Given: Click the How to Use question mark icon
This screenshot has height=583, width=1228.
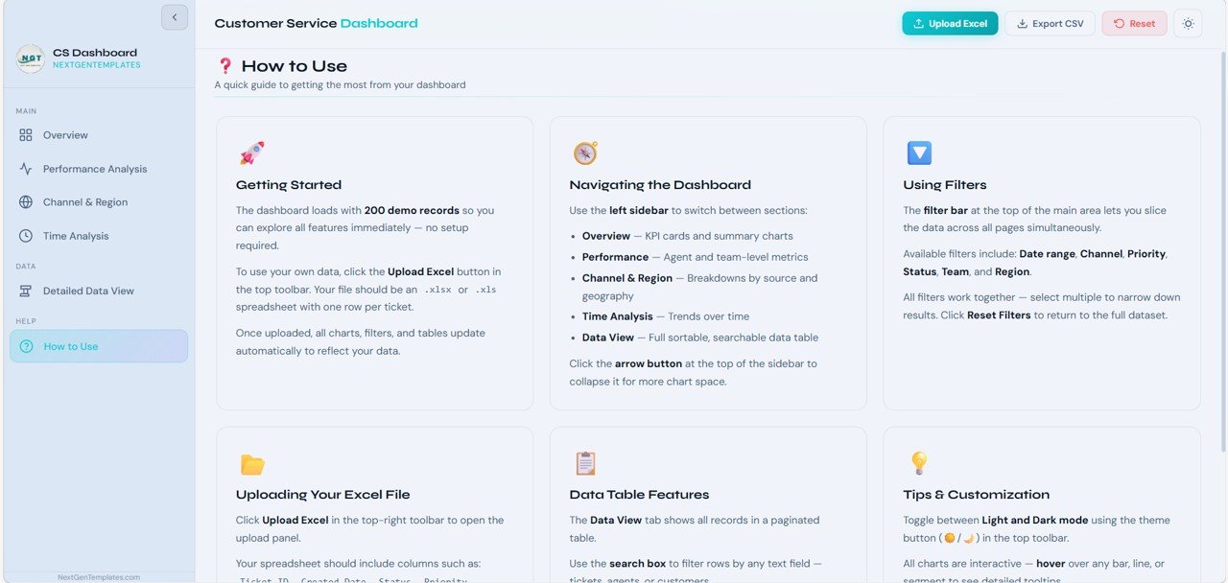Looking at the screenshot, I should coord(25,346).
